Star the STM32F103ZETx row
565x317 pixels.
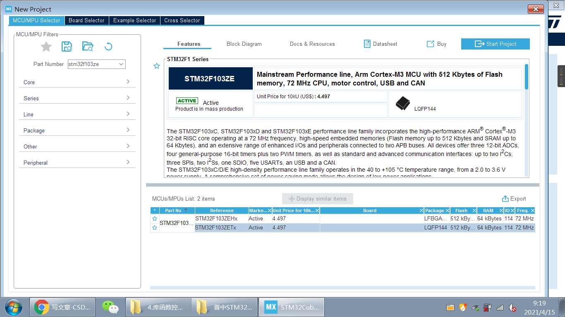(x=154, y=227)
